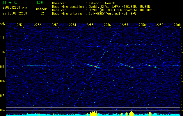Click the date stamp 25.09.06 22:50
The width and height of the screenshot is (183, 116).
point(15,13)
